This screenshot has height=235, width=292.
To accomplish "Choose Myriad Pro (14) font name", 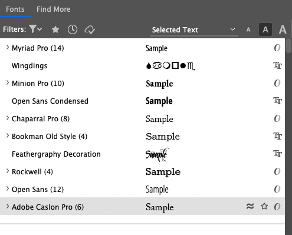I will tap(38, 48).
